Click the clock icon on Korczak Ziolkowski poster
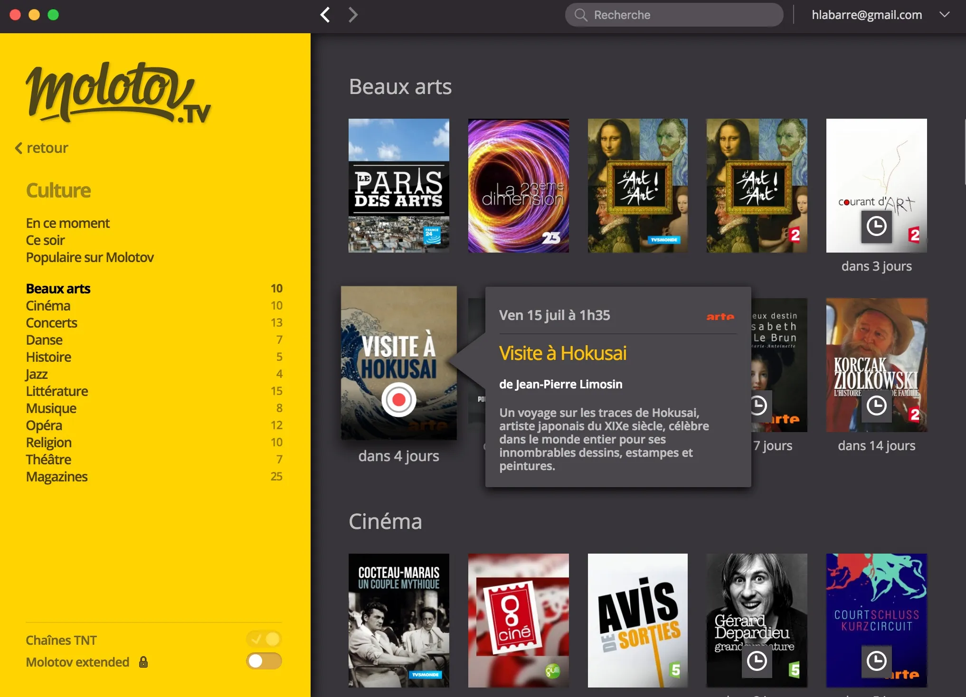 point(876,406)
